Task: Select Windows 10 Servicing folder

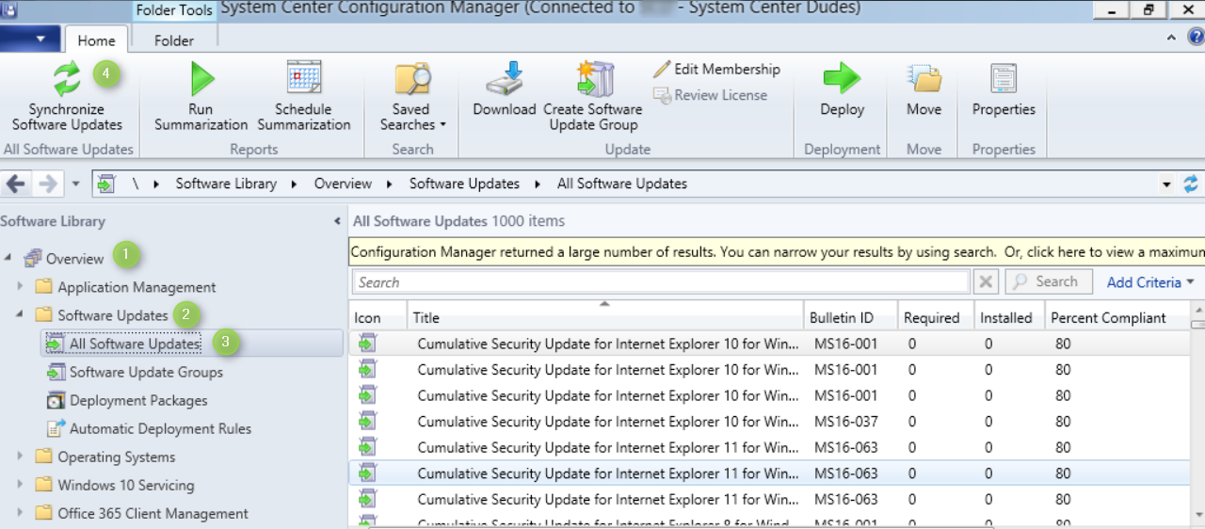Action: (125, 485)
